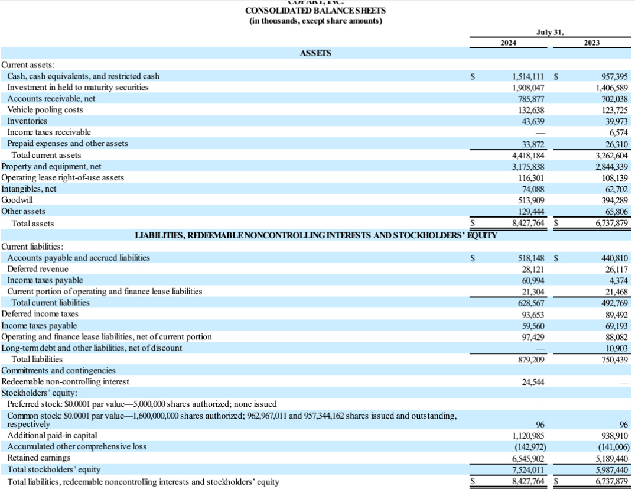Click the 'Current assets:' label

(28, 65)
